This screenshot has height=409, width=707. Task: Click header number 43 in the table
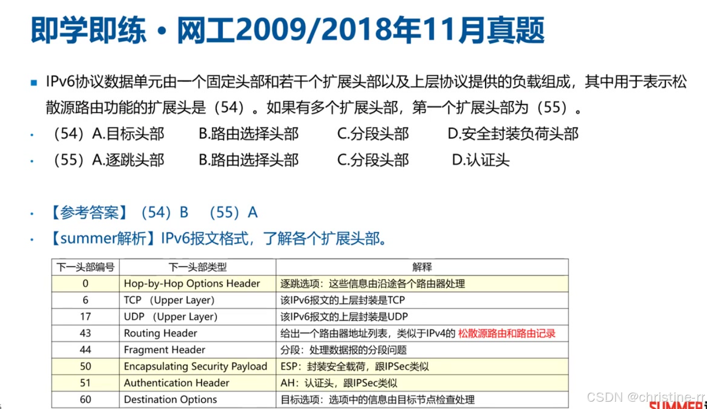click(x=85, y=334)
